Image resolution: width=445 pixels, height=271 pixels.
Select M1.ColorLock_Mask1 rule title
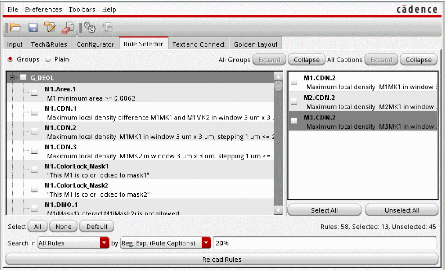76,166
